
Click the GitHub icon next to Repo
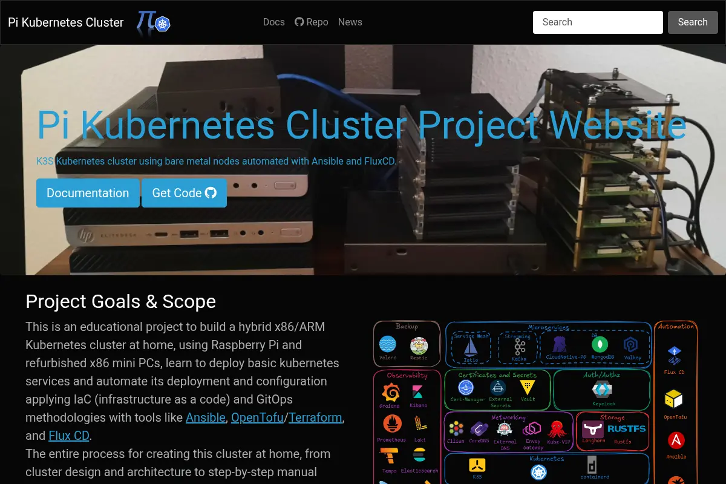[299, 22]
